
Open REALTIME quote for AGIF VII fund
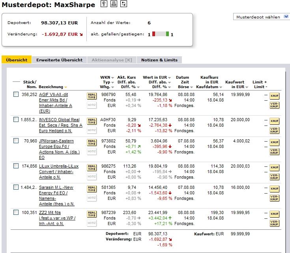pos(92,96)
